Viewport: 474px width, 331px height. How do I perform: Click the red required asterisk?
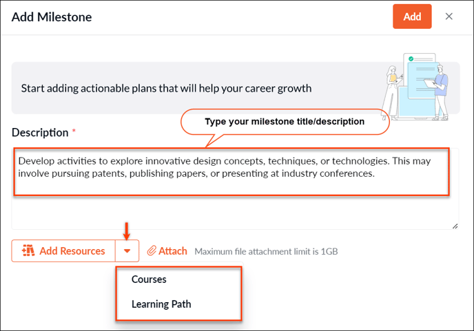pos(74,131)
